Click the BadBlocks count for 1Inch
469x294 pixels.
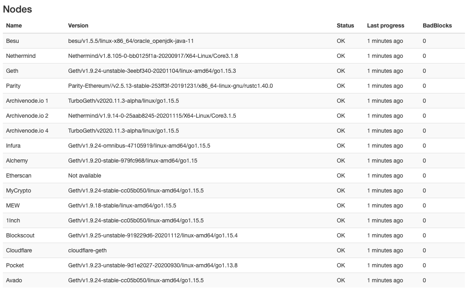point(424,220)
